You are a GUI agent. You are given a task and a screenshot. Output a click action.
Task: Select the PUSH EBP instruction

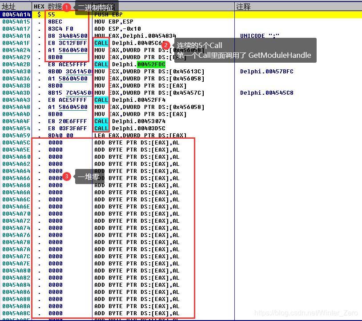click(x=109, y=15)
